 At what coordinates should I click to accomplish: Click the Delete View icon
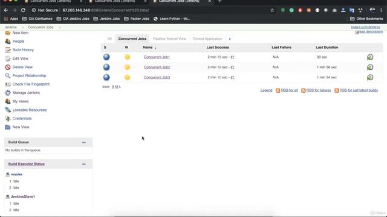[x=8, y=67]
